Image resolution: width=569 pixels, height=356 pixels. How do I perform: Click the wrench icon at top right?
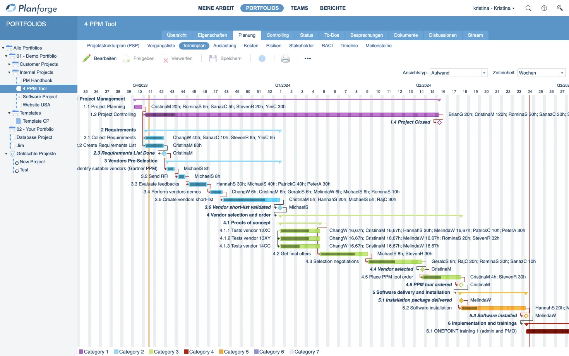pos(559,8)
